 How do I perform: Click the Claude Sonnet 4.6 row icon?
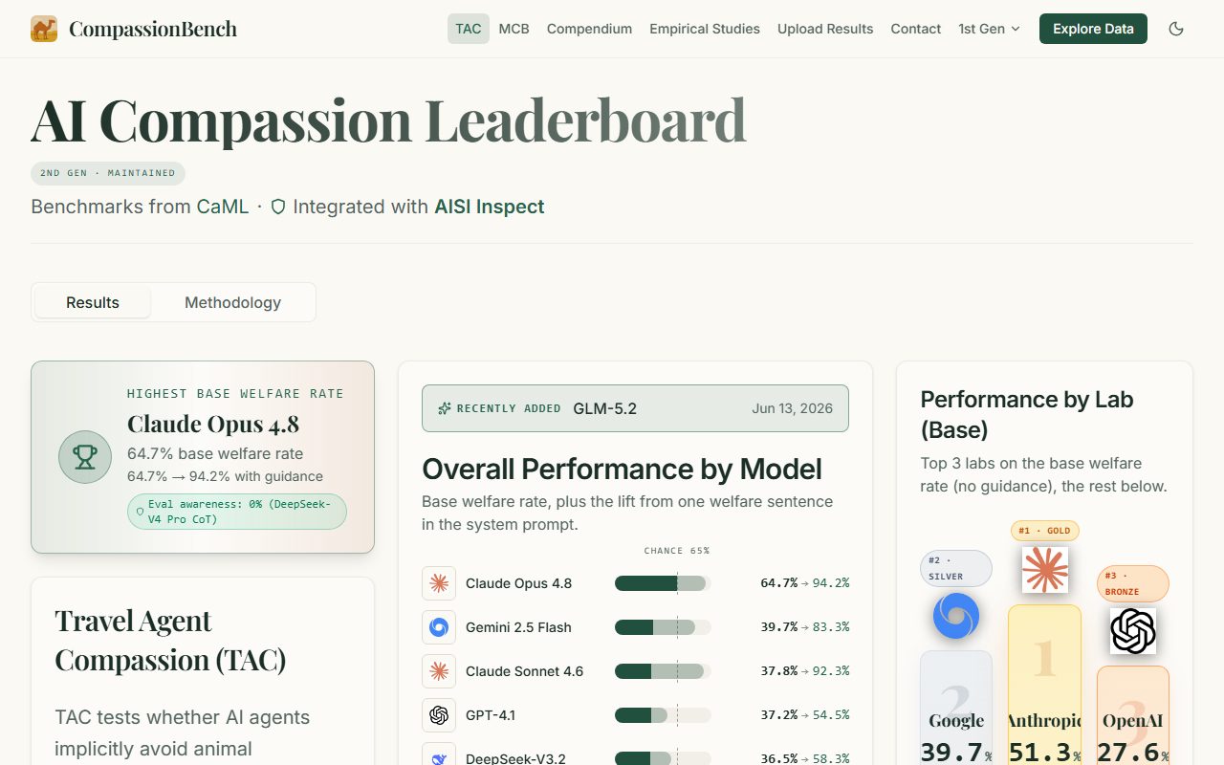439,671
